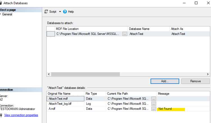Open View connection properties link
Image resolution: width=211 pixels, height=123 pixels.
(21, 115)
